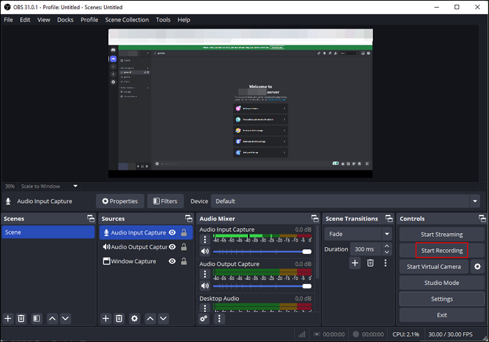Viewport: 489px width, 342px height.
Task: Toggle visibility of Window Capture source
Action: pos(172,261)
